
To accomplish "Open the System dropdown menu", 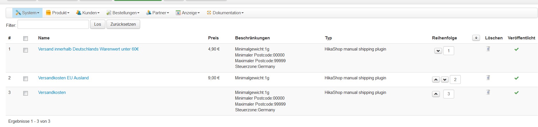I will coord(28,13).
